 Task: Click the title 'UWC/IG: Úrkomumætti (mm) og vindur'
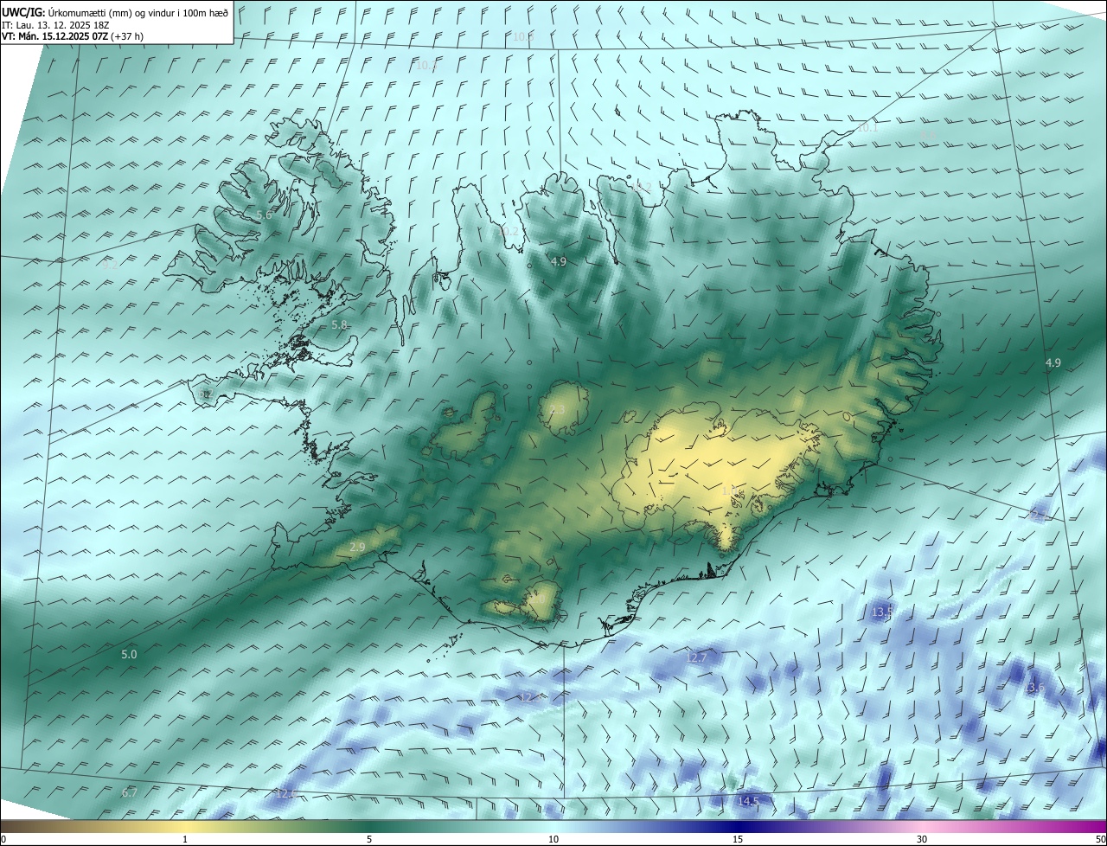[115, 13]
